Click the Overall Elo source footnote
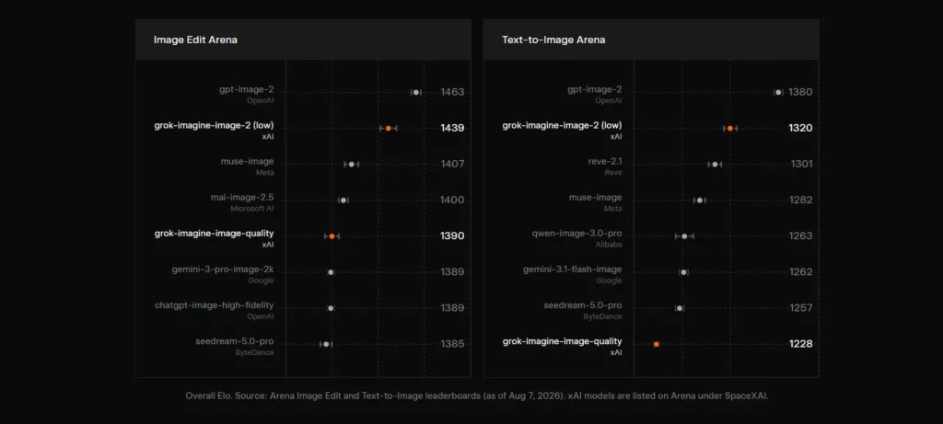The image size is (943, 424). [x=477, y=396]
